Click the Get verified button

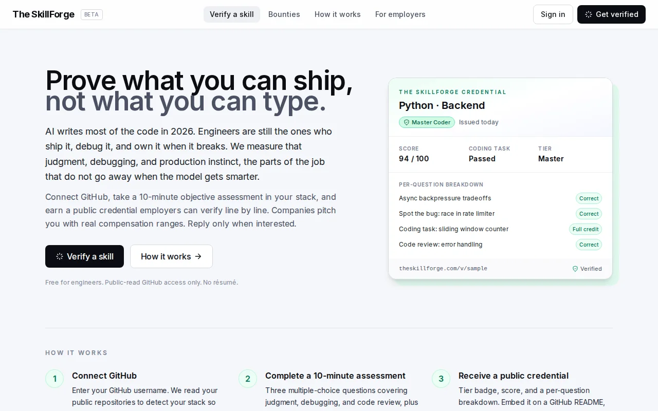point(611,14)
